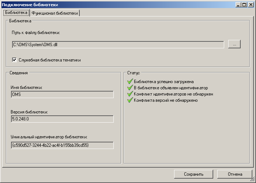Click the library file path field with OMS.dll
This screenshot has height=183, width=256.
118,45
